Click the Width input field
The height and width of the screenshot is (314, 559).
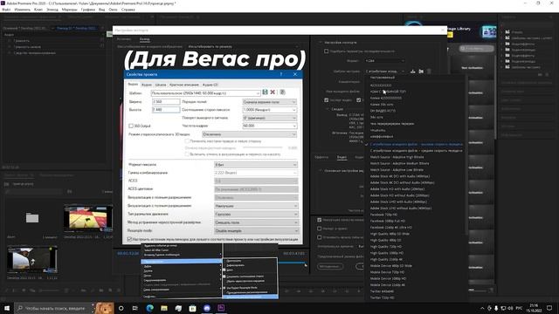click(166, 102)
